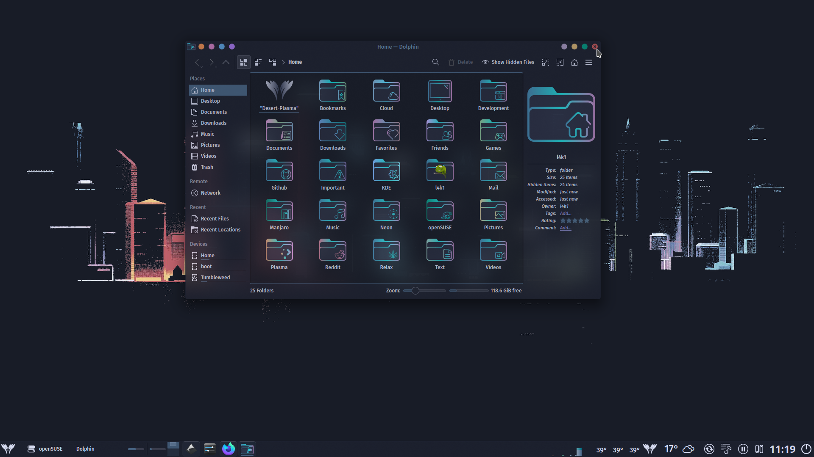Go forward in folder history
The width and height of the screenshot is (814, 457).
click(x=212, y=62)
